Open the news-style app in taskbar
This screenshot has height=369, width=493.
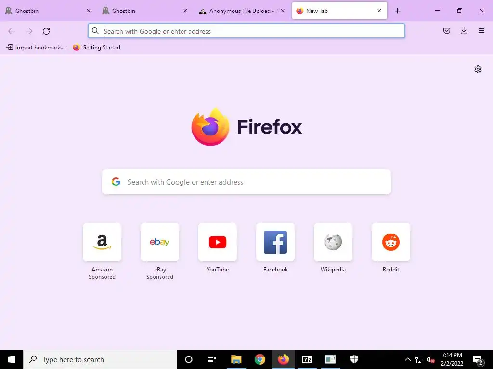tap(330, 359)
